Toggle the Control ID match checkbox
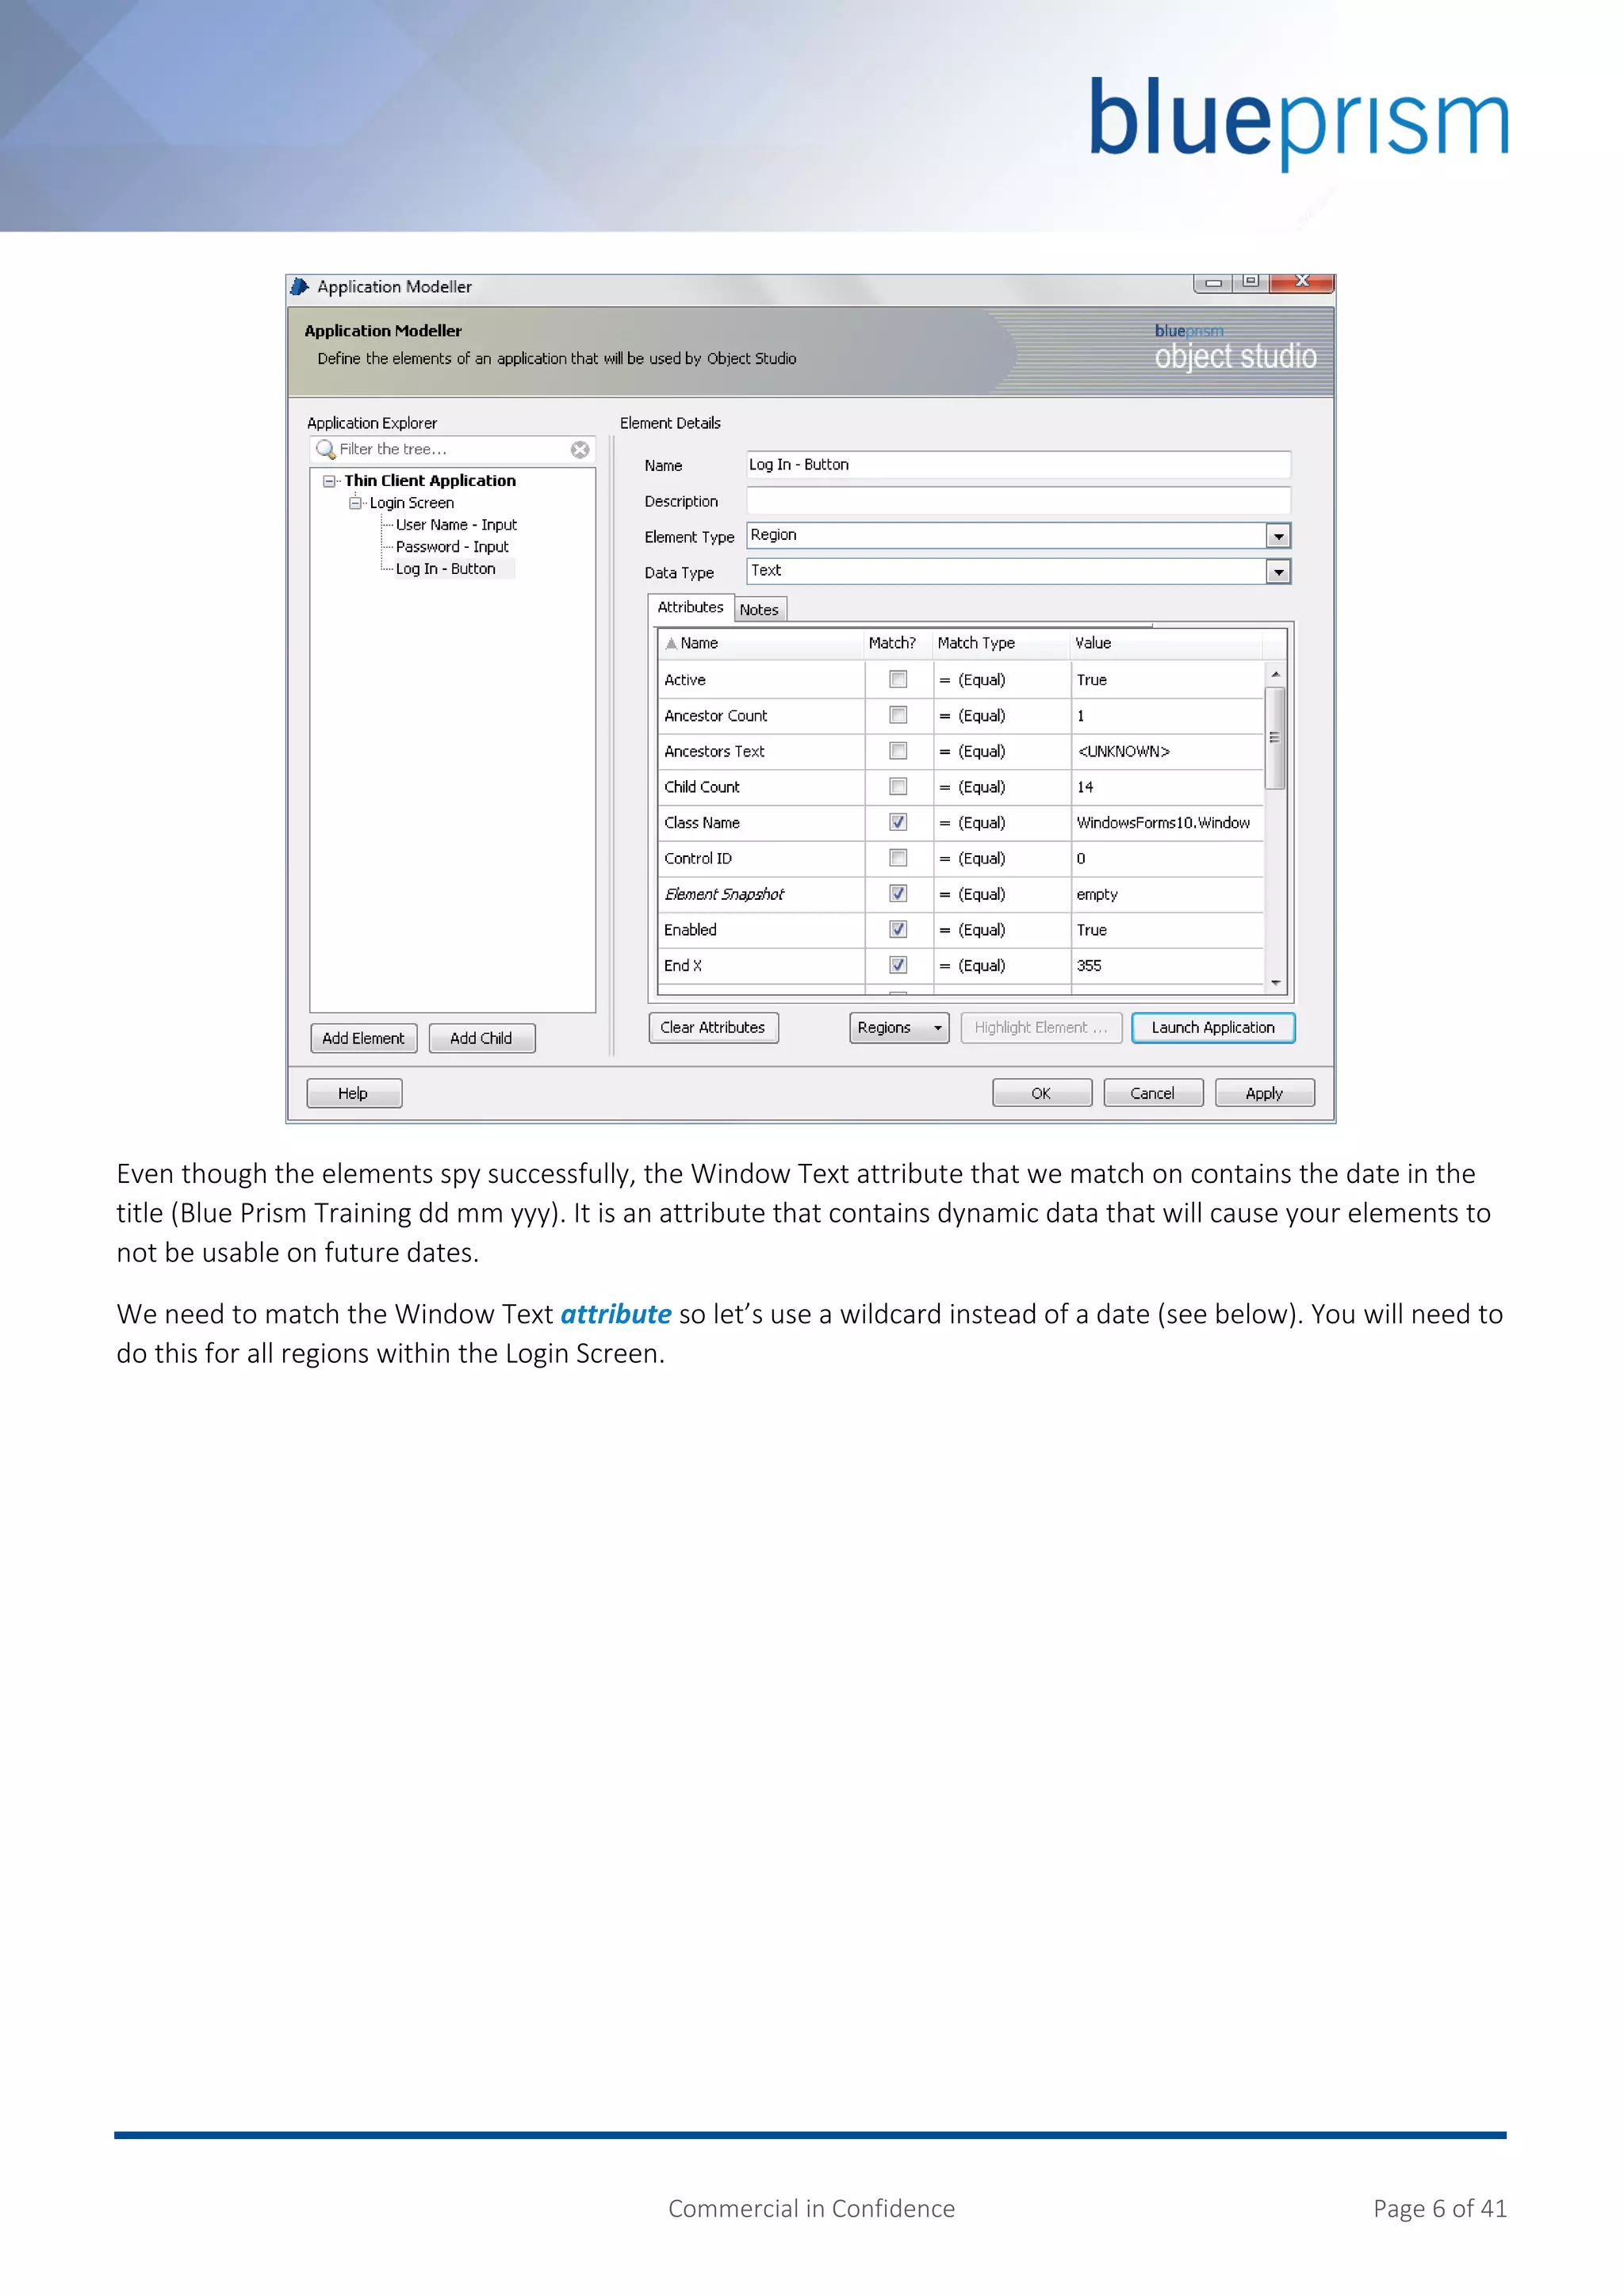The width and height of the screenshot is (1624, 2296). point(898,858)
